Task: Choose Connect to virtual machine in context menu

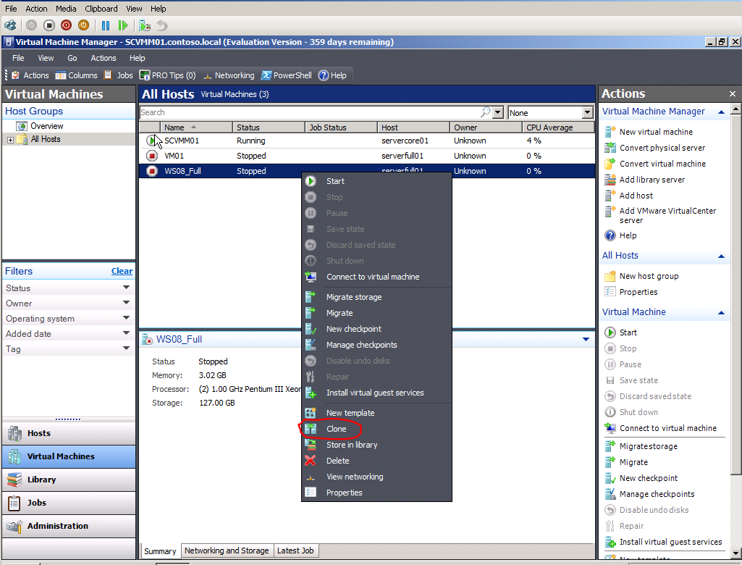Action: [376, 277]
